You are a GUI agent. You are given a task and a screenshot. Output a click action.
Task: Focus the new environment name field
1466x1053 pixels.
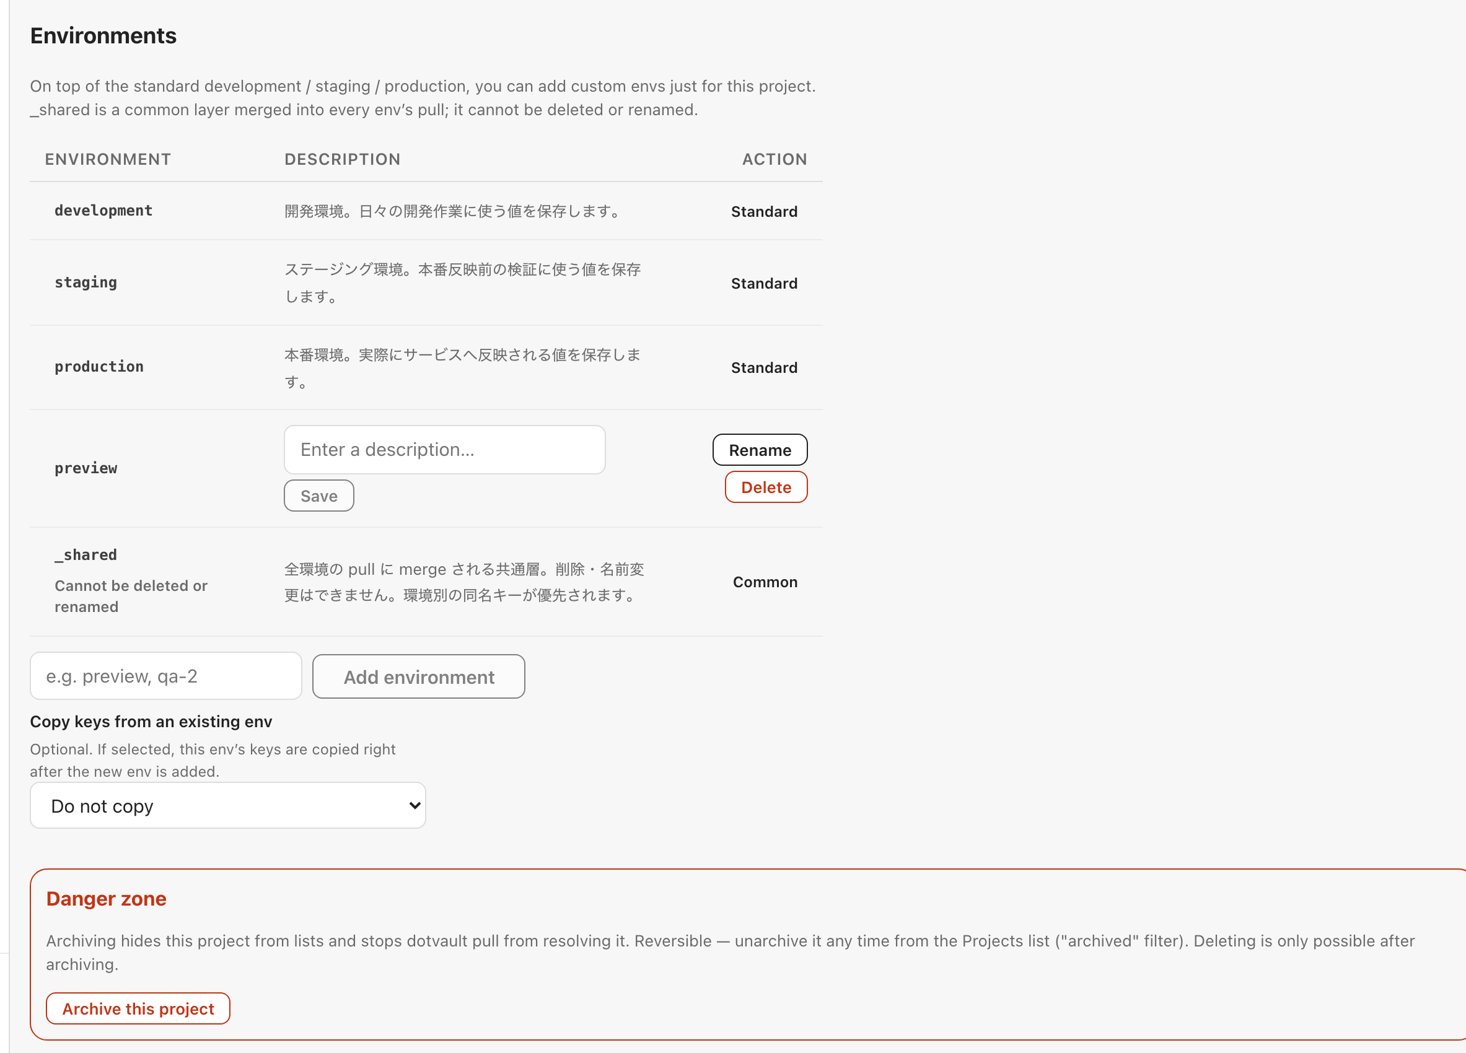click(x=165, y=676)
